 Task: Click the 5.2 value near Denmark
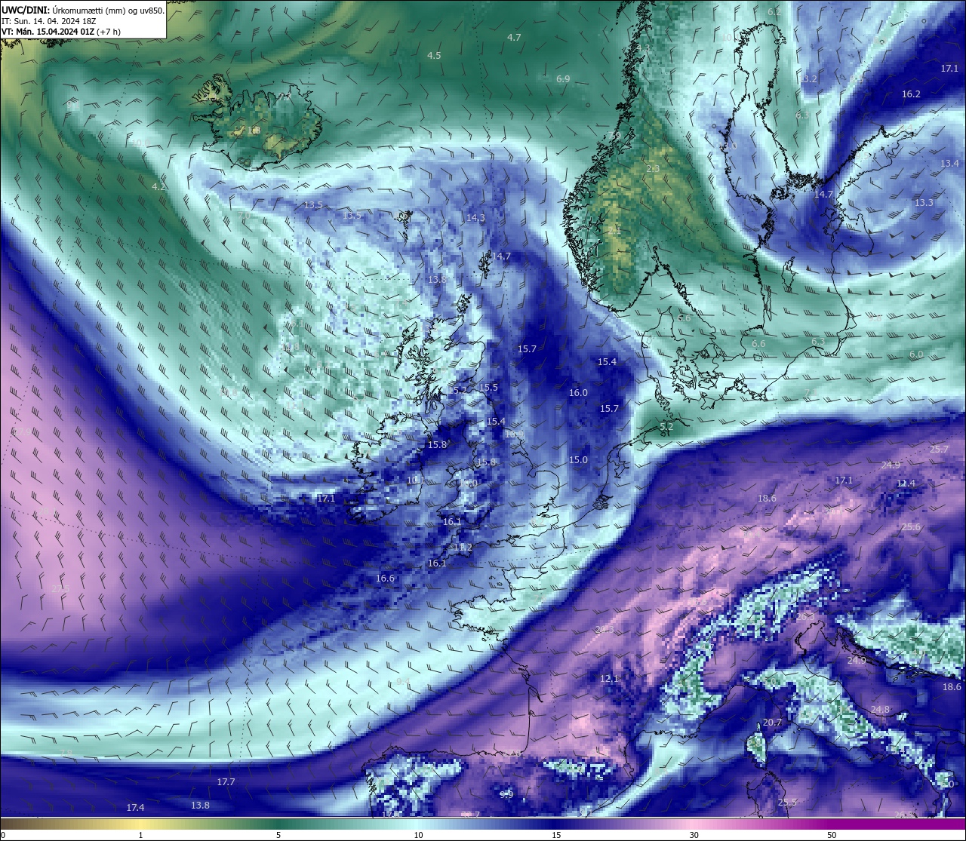[x=666, y=427]
